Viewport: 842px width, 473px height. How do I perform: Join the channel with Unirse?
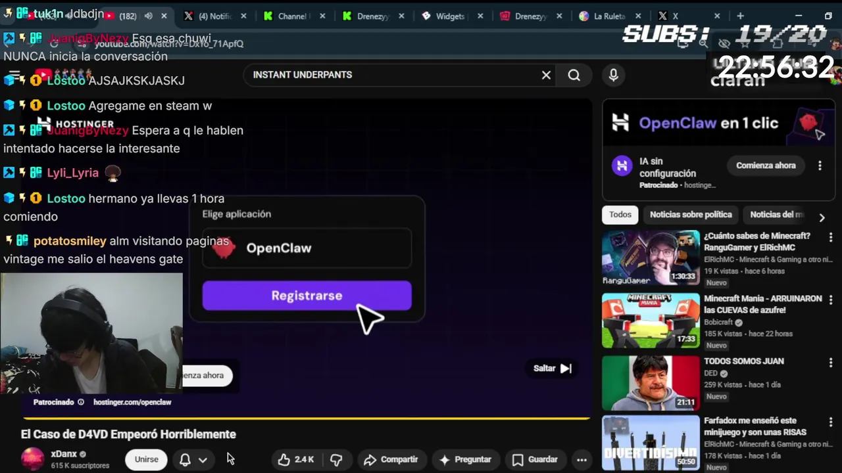[146, 459]
